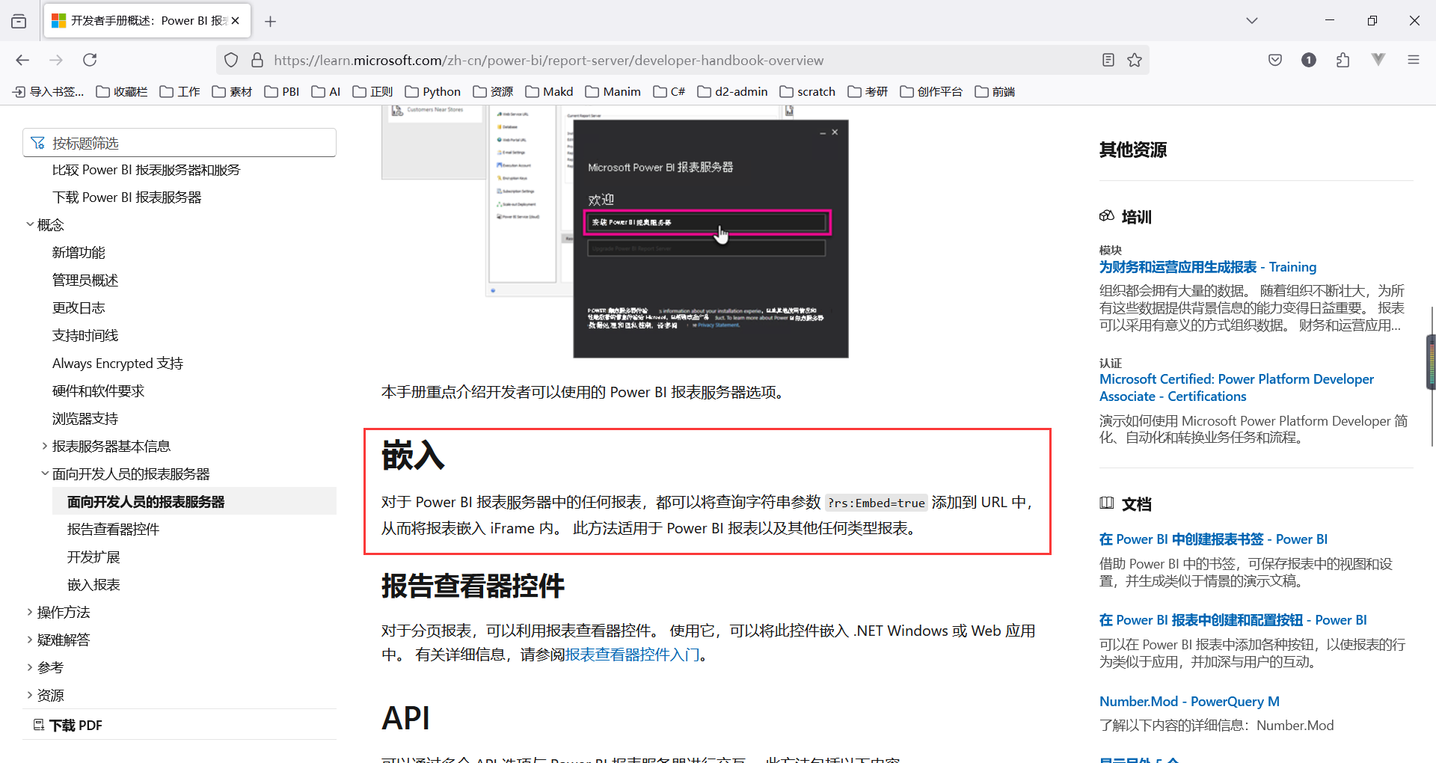Image resolution: width=1436 pixels, height=763 pixels.
Task: Open the scratch bookmarks folder
Action: [808, 91]
